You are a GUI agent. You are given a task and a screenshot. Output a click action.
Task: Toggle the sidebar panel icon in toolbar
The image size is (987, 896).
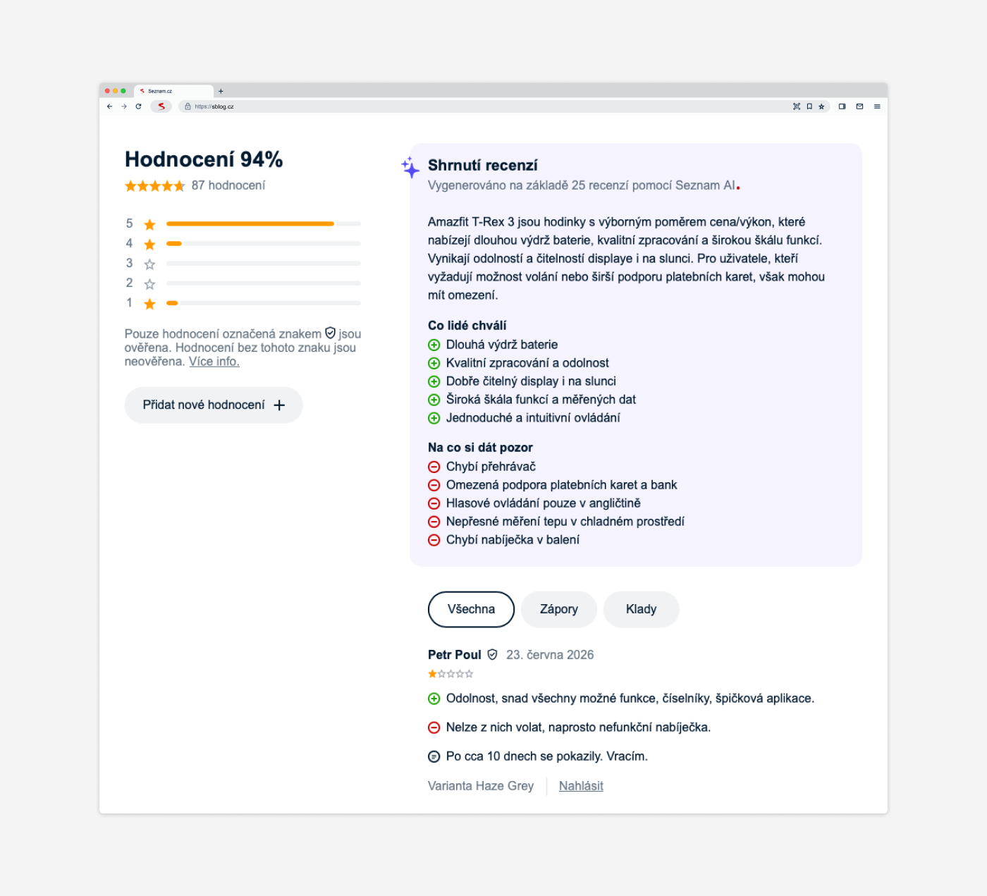click(x=842, y=106)
